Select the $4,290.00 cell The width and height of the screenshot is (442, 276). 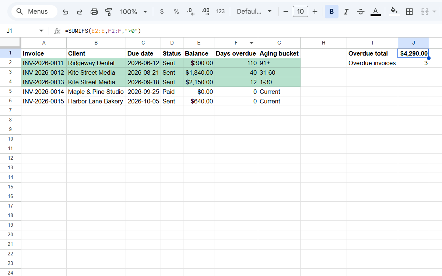tap(413, 53)
